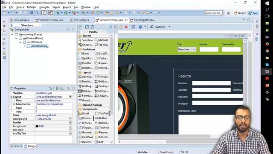Screen dimensions: 273x154
Task: Open the Refactor menu
Action: [32, 7]
